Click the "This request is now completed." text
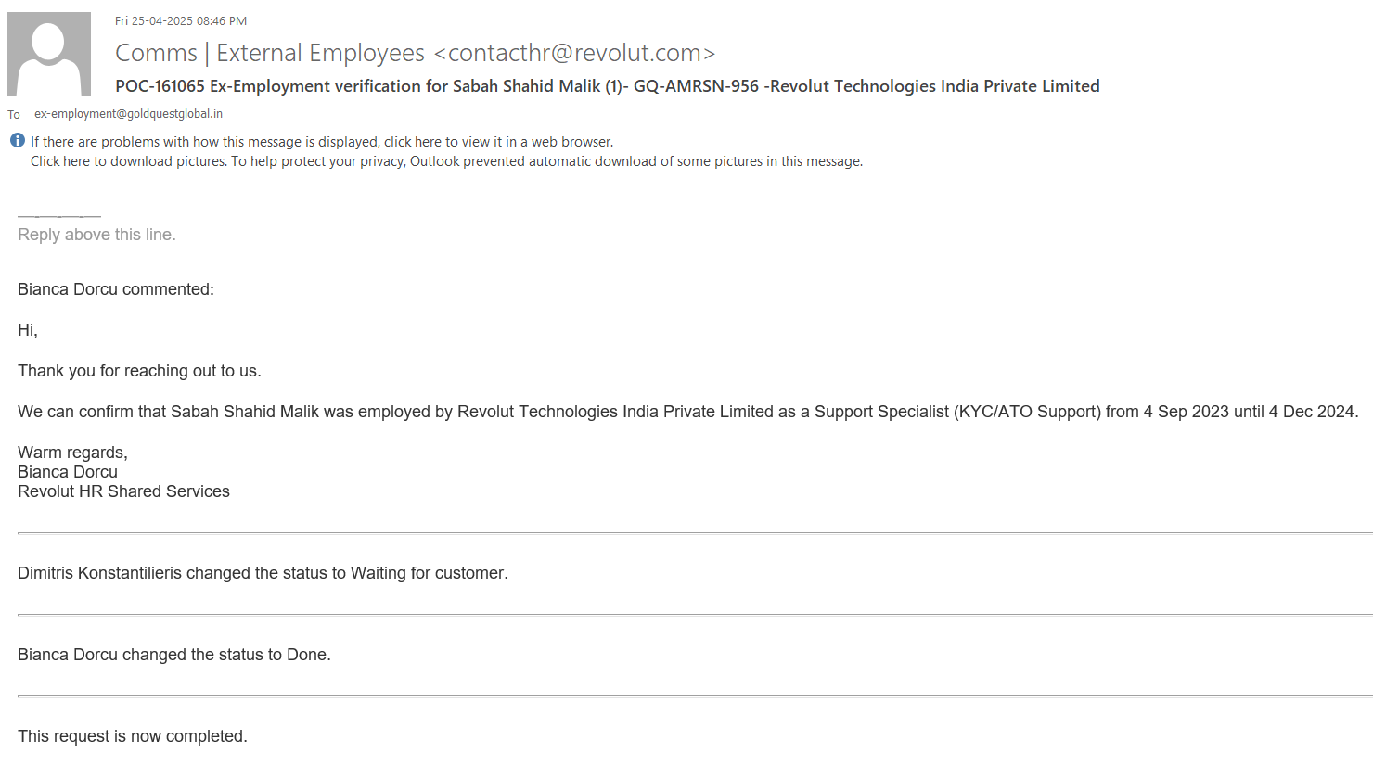This screenshot has height=765, width=1373. pyautogui.click(x=133, y=736)
